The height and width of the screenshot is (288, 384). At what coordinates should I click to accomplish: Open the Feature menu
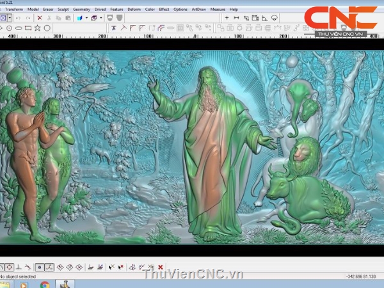coord(116,10)
